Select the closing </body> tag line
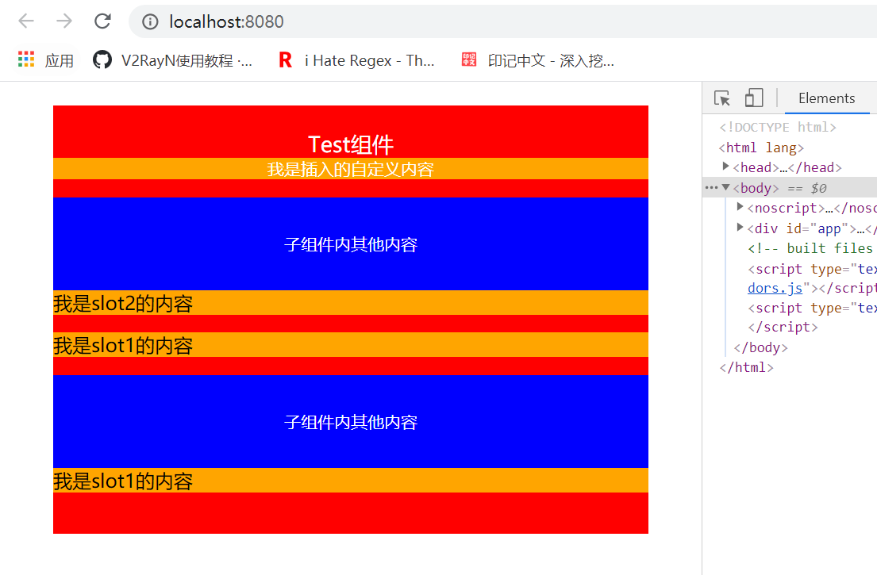 pyautogui.click(x=760, y=347)
